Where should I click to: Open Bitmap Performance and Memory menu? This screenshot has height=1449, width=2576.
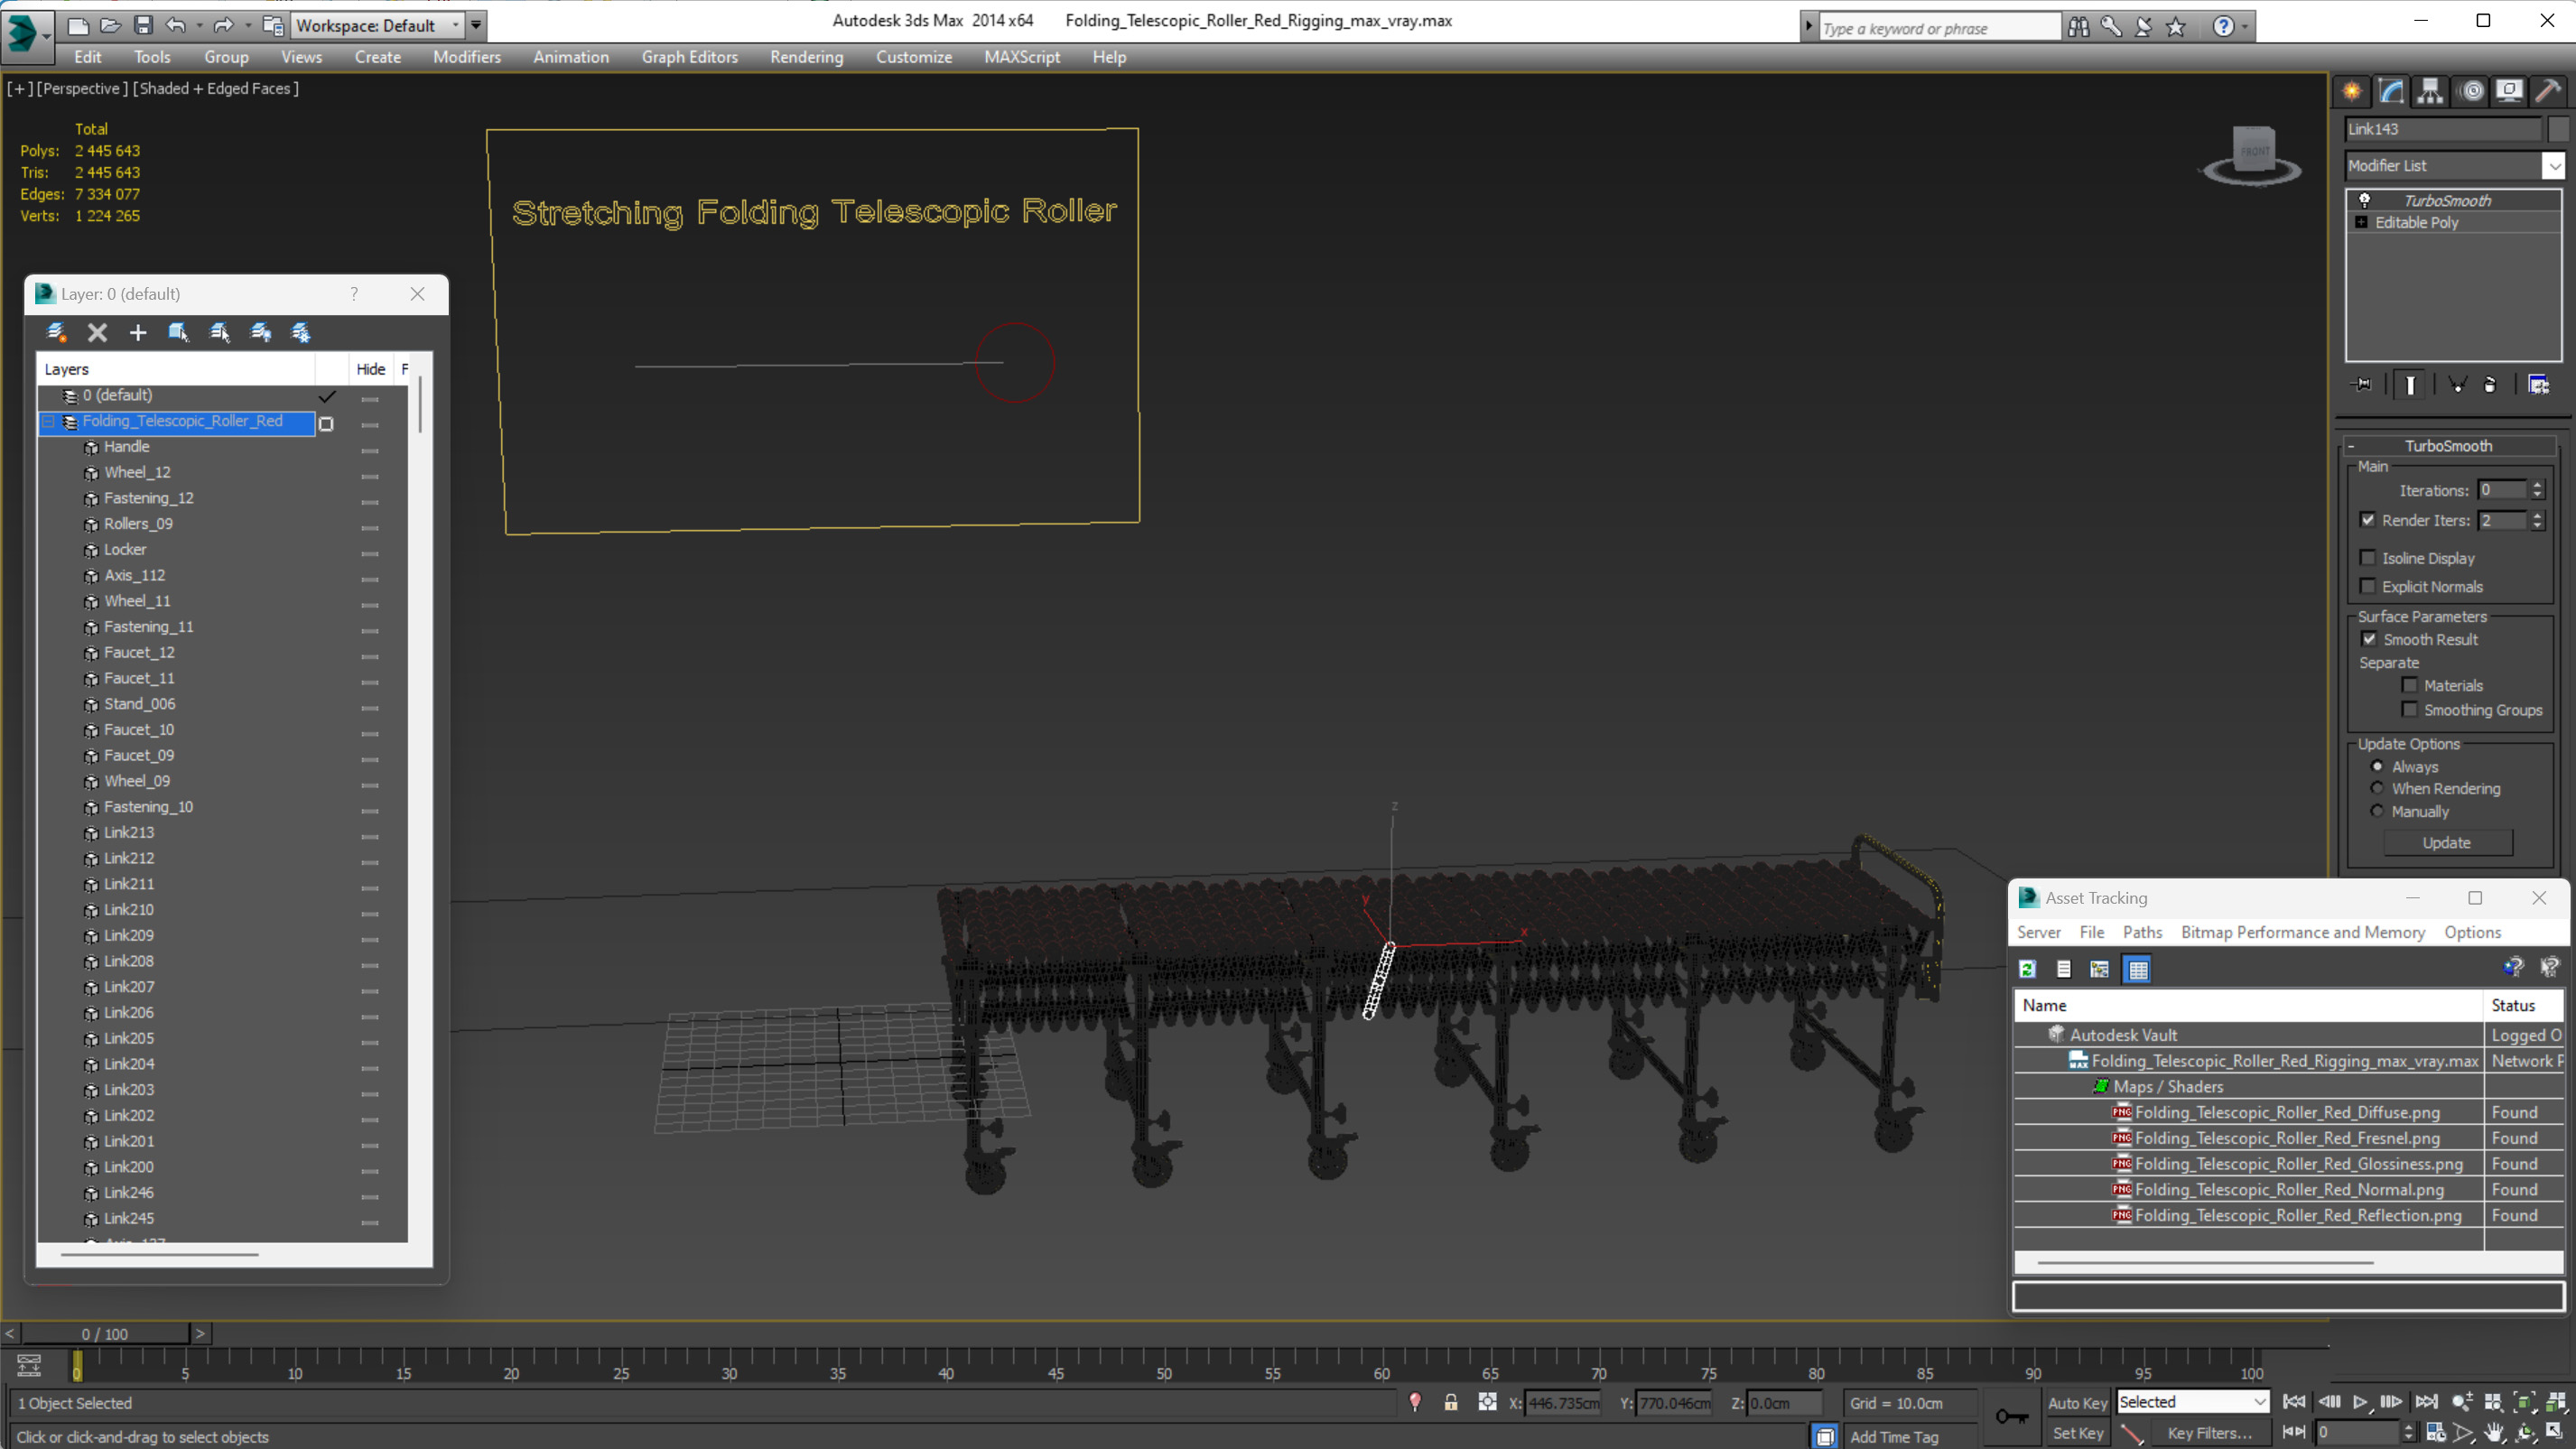tap(2302, 931)
